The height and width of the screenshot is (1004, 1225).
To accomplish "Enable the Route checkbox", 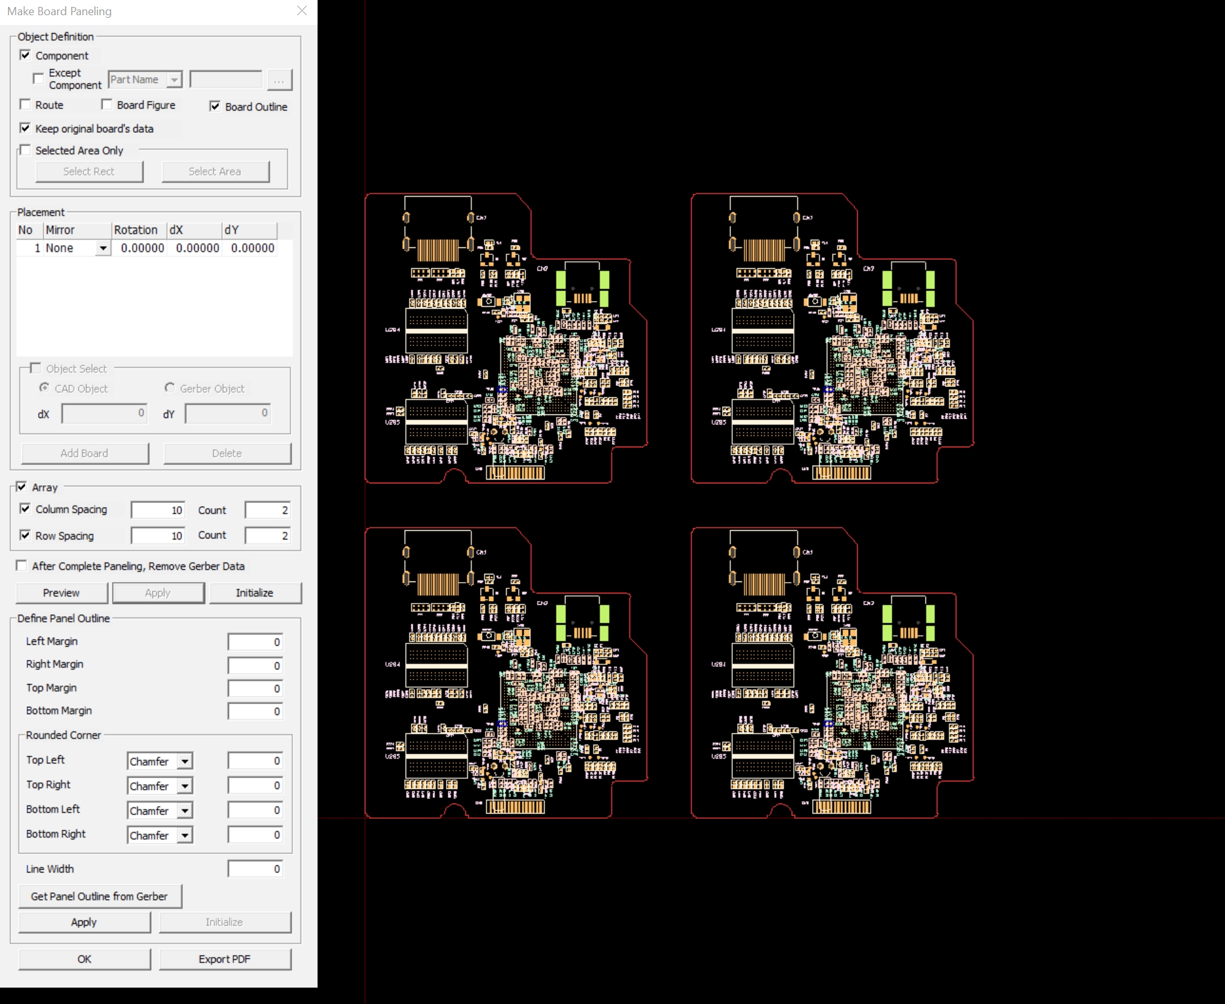I will 25,104.
